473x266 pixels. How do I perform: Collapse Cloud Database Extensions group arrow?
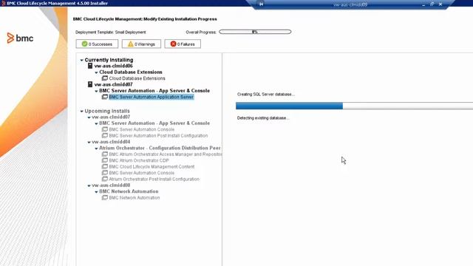[x=96, y=72]
